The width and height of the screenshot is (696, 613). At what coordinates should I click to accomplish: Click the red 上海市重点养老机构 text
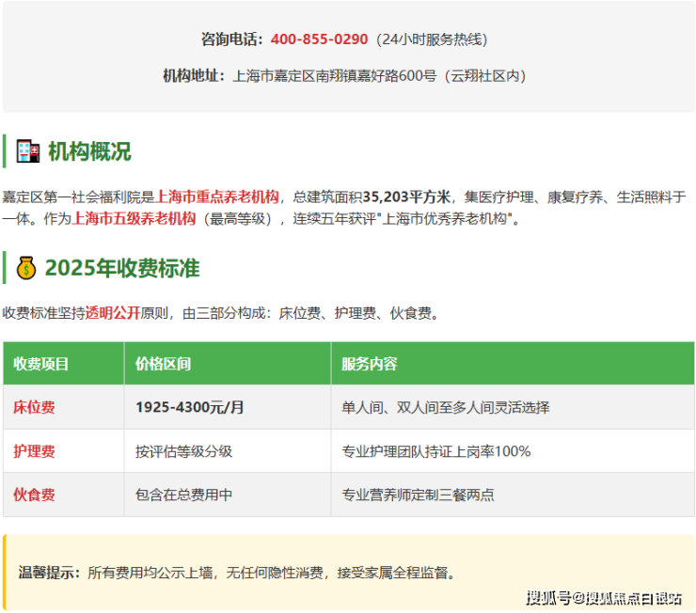[x=217, y=196]
